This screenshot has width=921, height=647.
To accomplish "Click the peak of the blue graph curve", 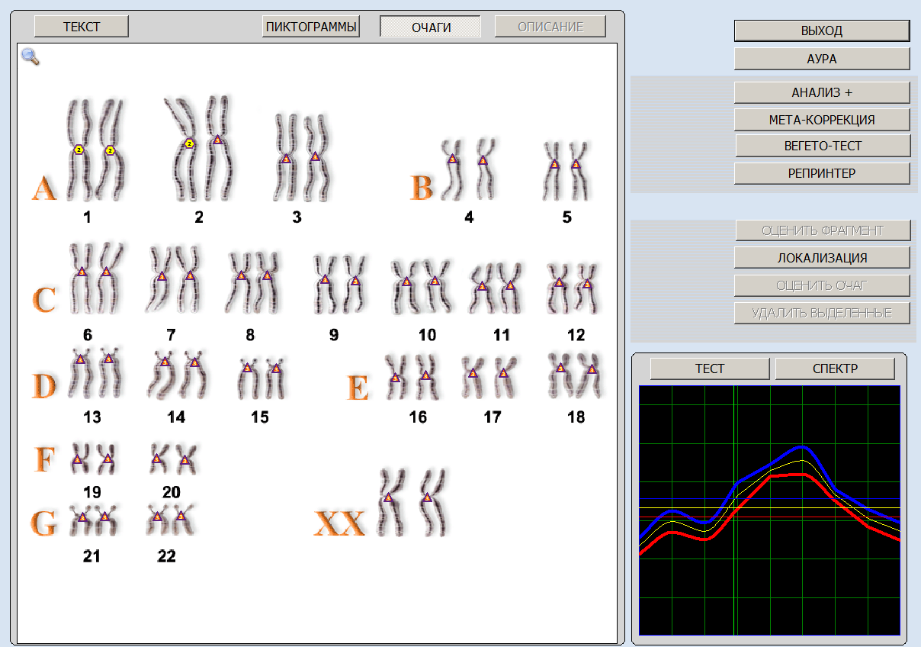I will pyautogui.click(x=801, y=446).
